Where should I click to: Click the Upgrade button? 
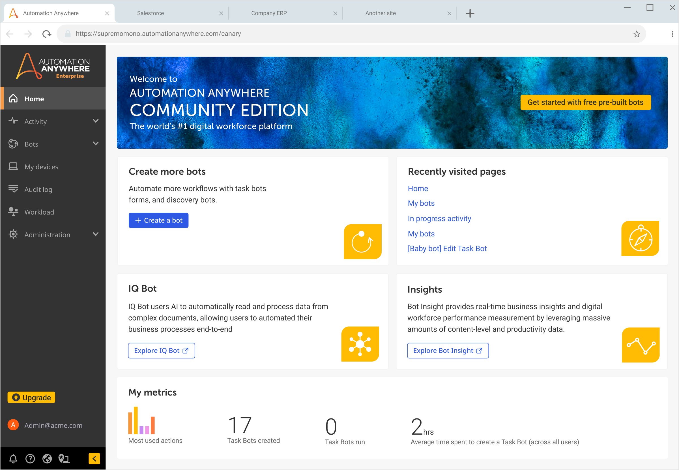(x=31, y=397)
